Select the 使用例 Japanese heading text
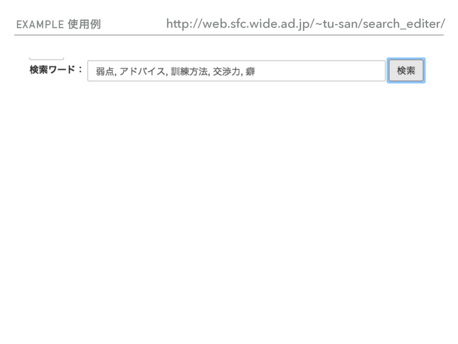This screenshot has height=344, width=458. [x=85, y=24]
